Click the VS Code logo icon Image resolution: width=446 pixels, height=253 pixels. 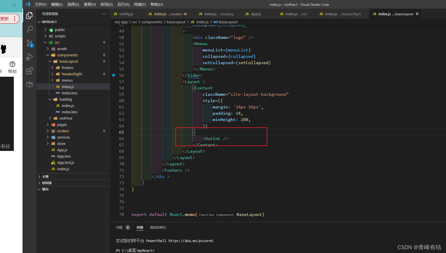click(x=28, y=4)
